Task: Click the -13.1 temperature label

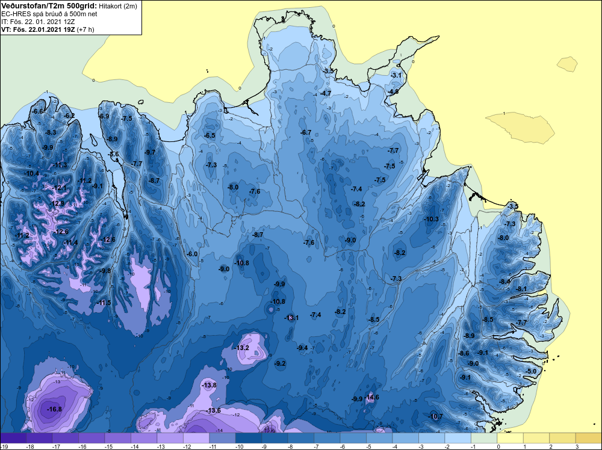Action: pyautogui.click(x=291, y=318)
